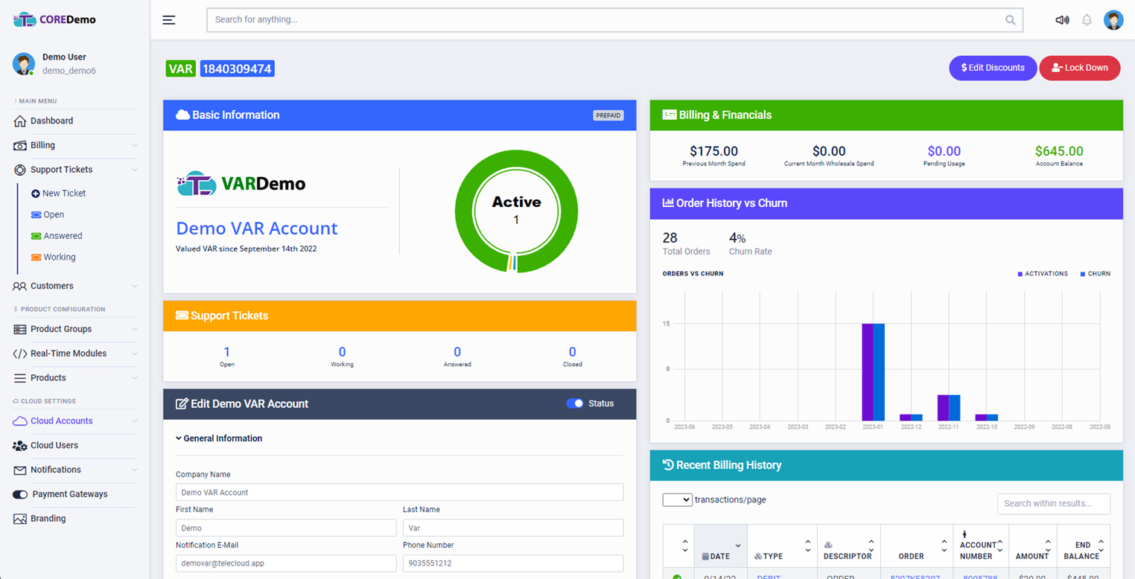The width and height of the screenshot is (1135, 579).
Task: Expand the Product Groups menu
Action: [x=134, y=329]
